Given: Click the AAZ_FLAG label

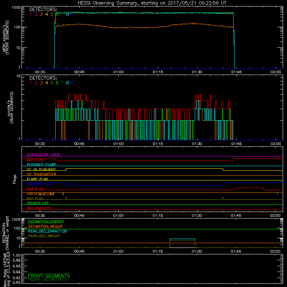Looking at the screenshot, I should click(x=35, y=199).
